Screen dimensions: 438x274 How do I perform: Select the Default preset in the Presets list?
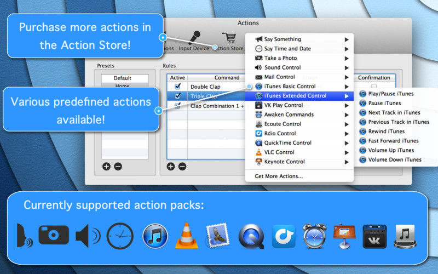coord(125,78)
